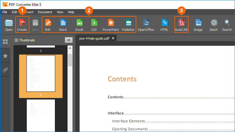Select the thumbnail below page 2
The height and width of the screenshot is (132, 235).
coord(41,115)
